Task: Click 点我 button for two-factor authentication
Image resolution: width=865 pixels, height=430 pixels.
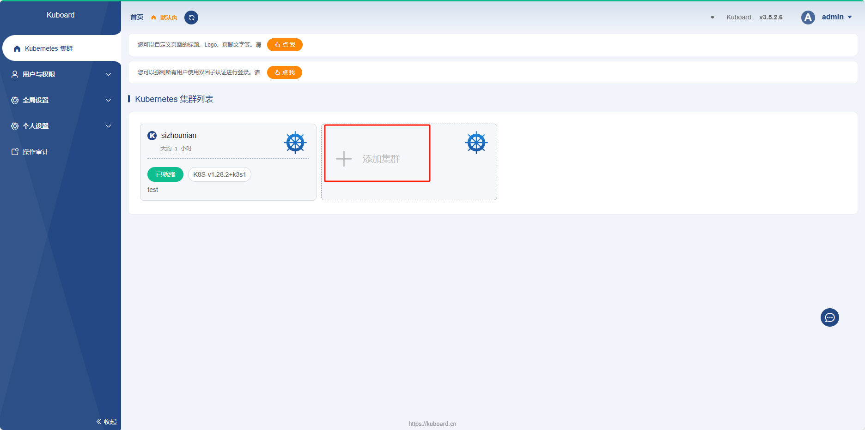Action: (285, 72)
